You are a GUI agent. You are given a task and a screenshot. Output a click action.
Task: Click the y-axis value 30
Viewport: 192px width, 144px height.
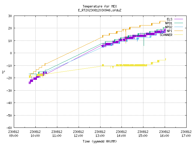coord(10,16)
